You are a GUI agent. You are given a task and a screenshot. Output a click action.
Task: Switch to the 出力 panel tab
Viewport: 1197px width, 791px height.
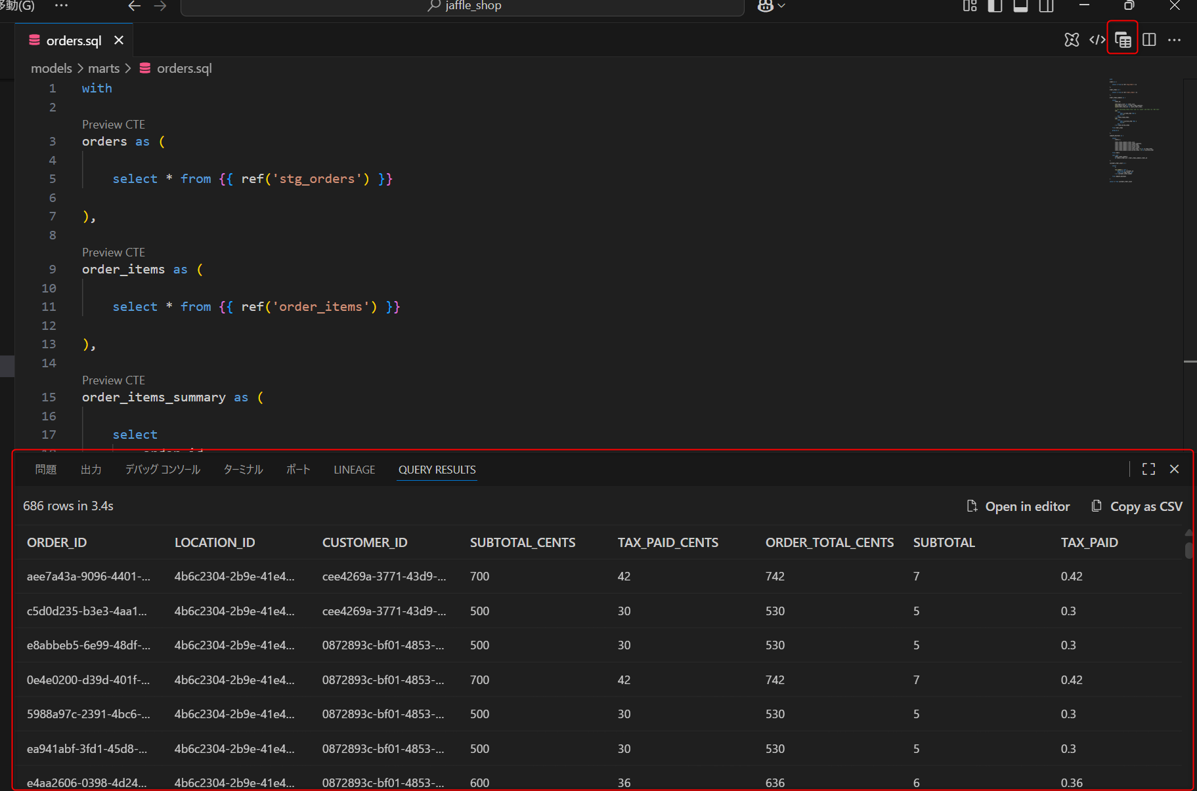[x=91, y=470]
